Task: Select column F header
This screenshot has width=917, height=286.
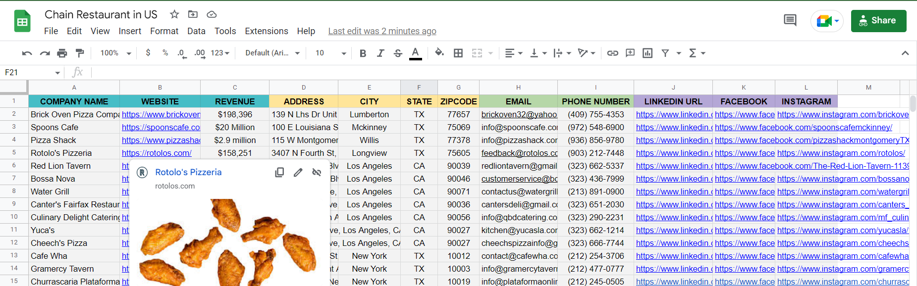Action: (x=419, y=87)
